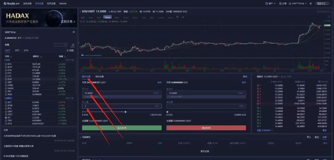Favorite IOST with its star icon
The width and height of the screenshot is (334, 160).
click(6, 114)
